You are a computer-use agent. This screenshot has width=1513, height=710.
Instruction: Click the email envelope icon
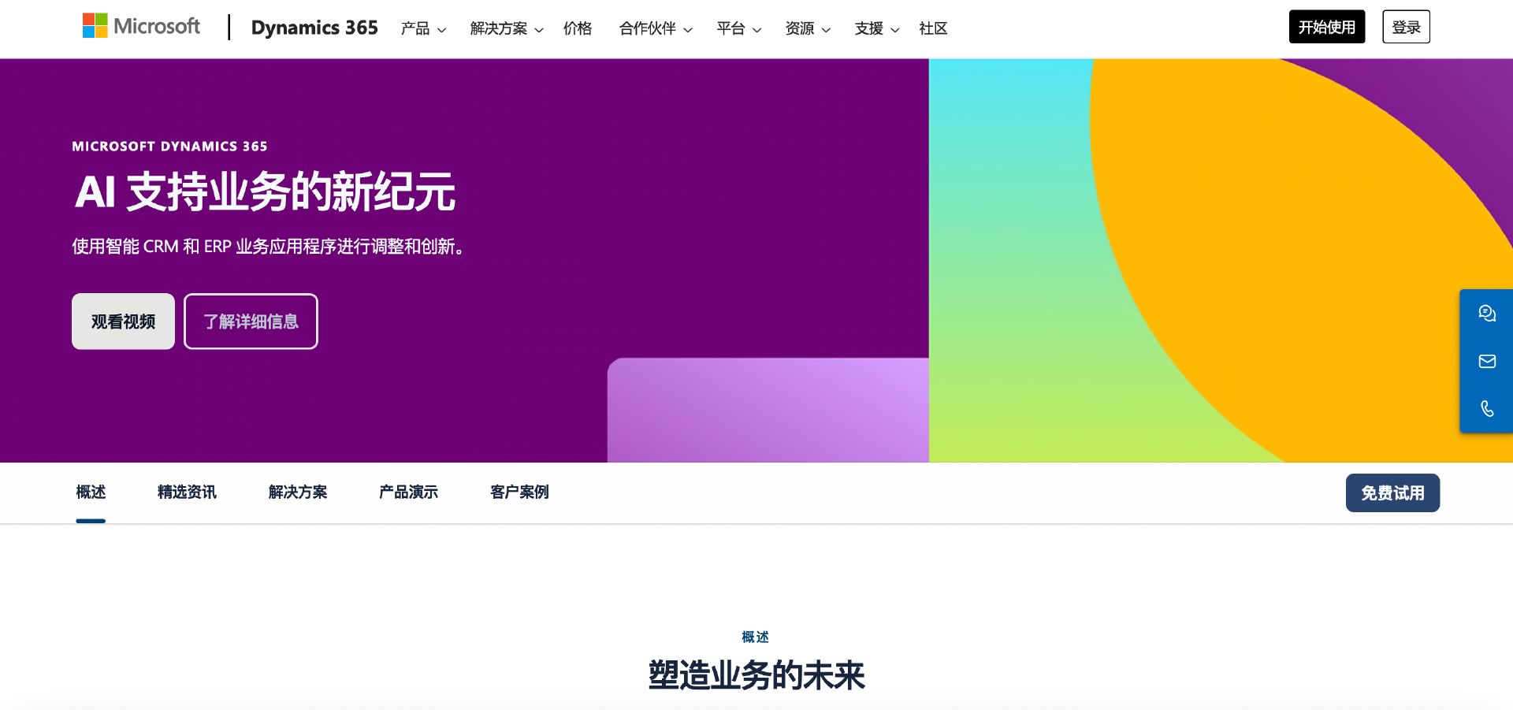(1487, 361)
